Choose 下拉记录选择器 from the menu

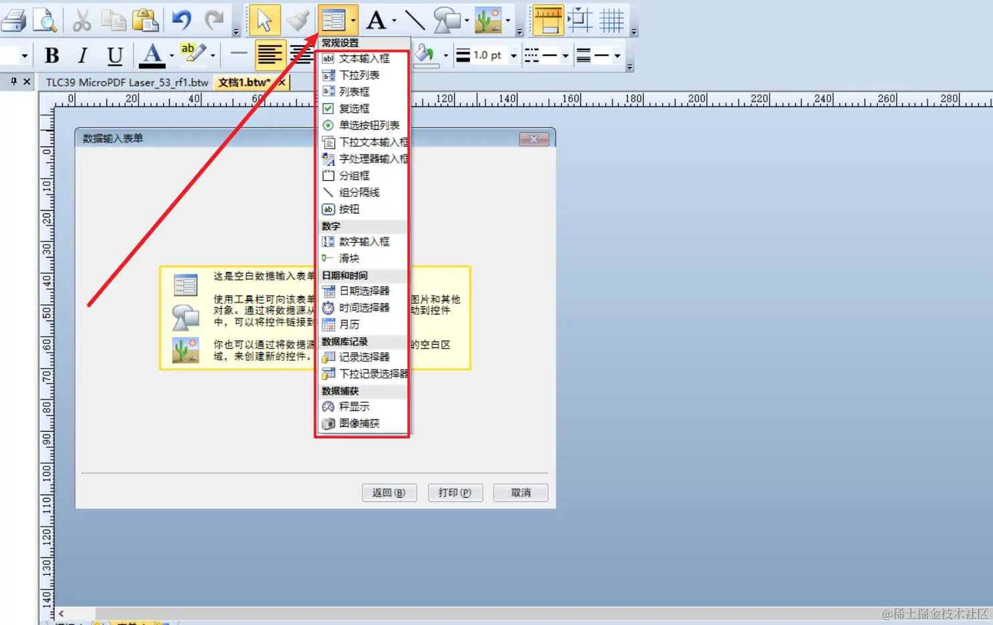click(362, 374)
